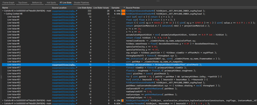Select the RT Live State tab
Image resolution: width=257 pixels, height=105 pixels.
click(66, 3)
